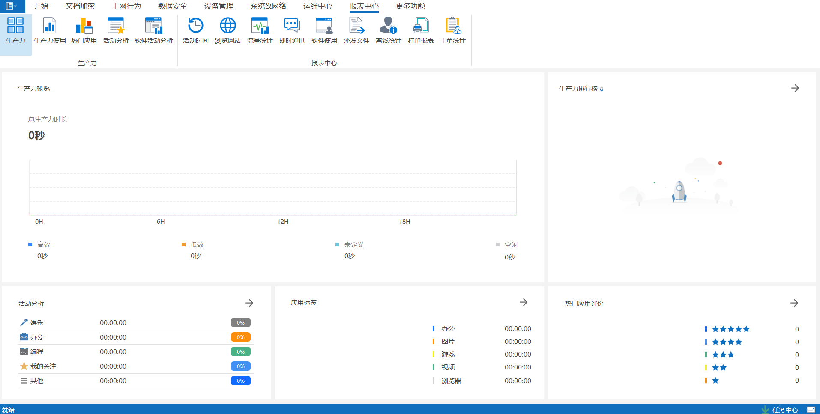Switch to the 运维中心 tab
Image resolution: width=820 pixels, height=414 pixels.
pyautogui.click(x=317, y=6)
